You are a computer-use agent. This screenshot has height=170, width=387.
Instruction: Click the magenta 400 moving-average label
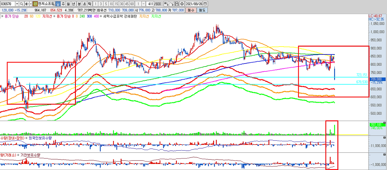(x=96, y=16)
